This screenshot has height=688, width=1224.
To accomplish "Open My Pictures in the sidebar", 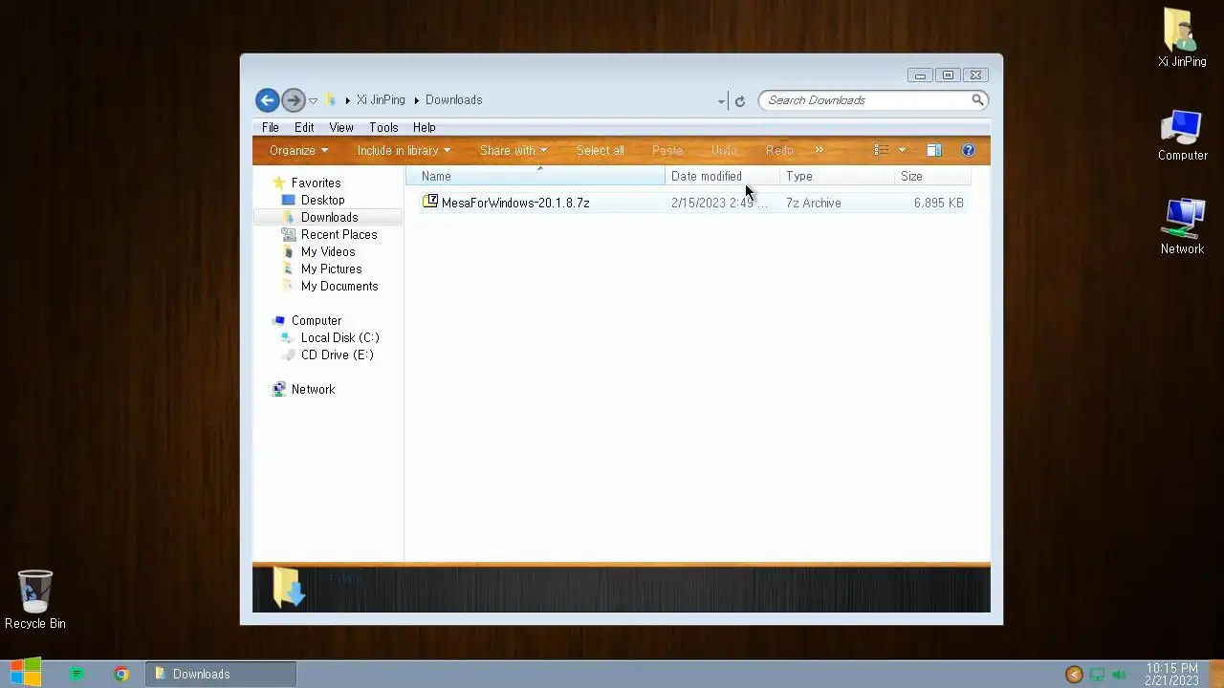I will click(x=331, y=269).
